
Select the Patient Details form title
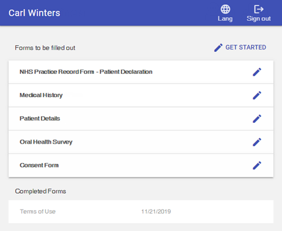40,119
